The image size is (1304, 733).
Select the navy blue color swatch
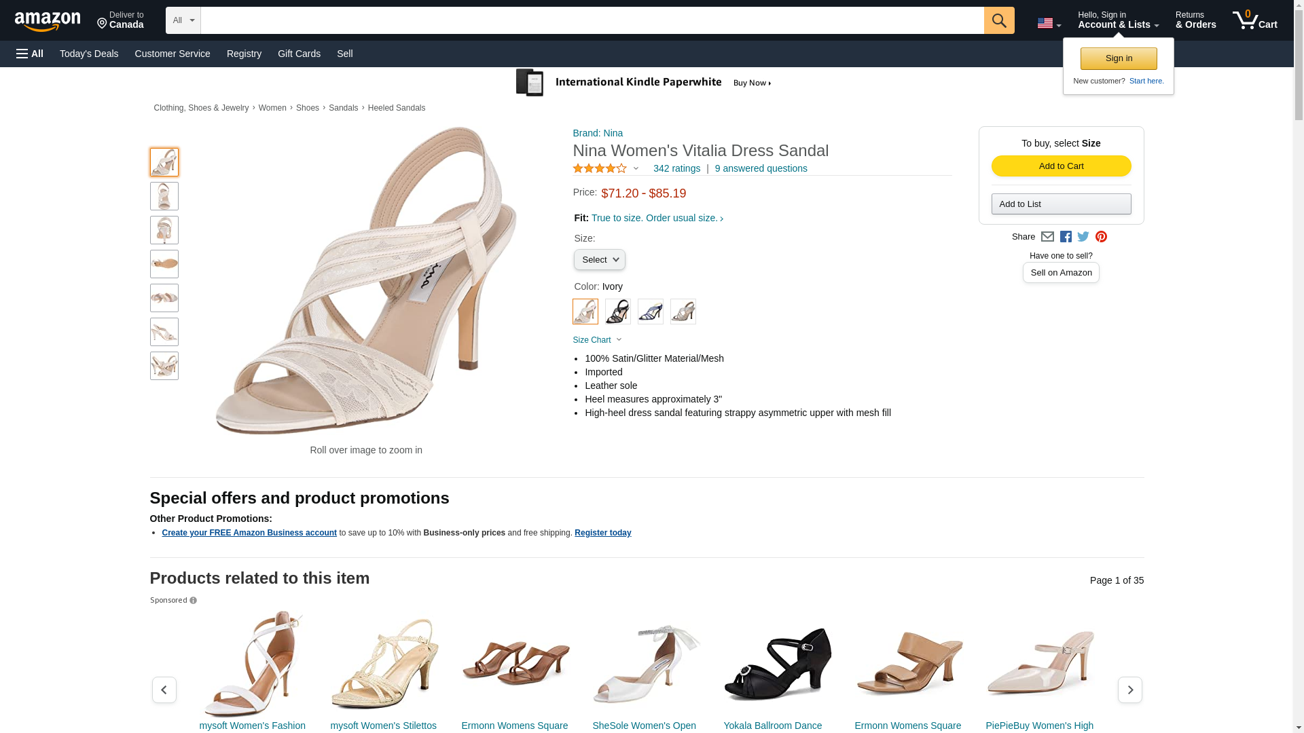[x=650, y=312]
